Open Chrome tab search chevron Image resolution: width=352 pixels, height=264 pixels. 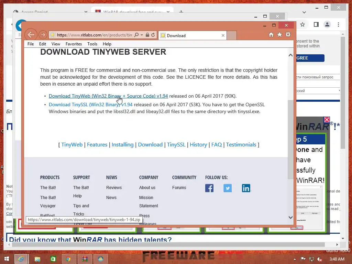[x=304, y=12]
